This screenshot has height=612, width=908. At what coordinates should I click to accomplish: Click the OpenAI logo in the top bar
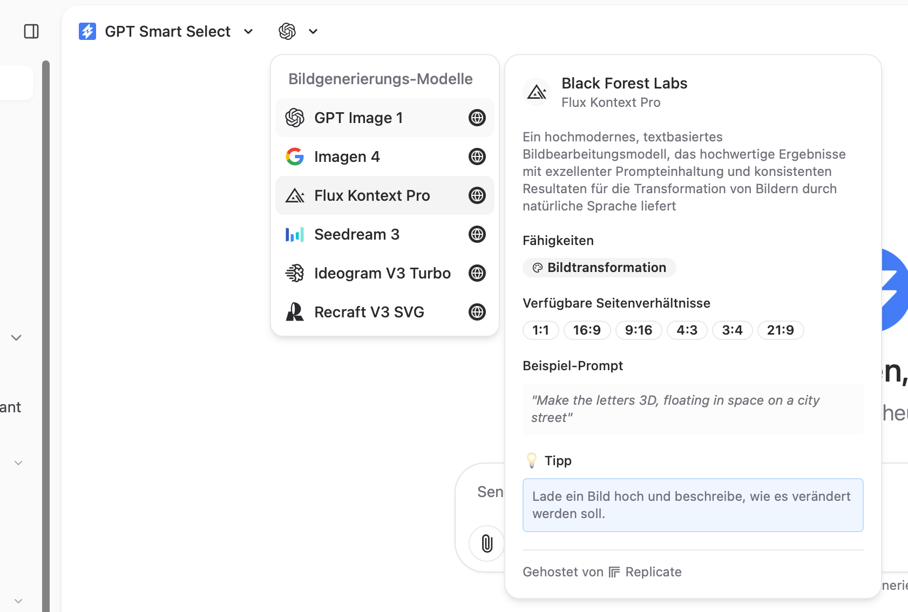(x=287, y=31)
